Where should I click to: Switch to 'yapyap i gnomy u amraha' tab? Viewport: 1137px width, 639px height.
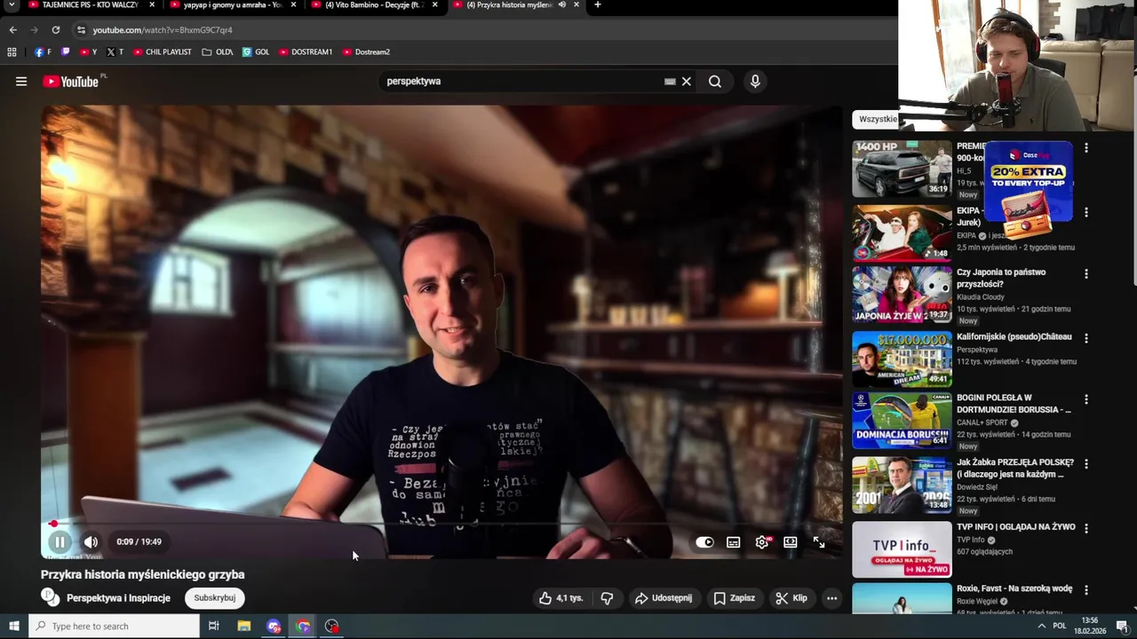tap(231, 5)
